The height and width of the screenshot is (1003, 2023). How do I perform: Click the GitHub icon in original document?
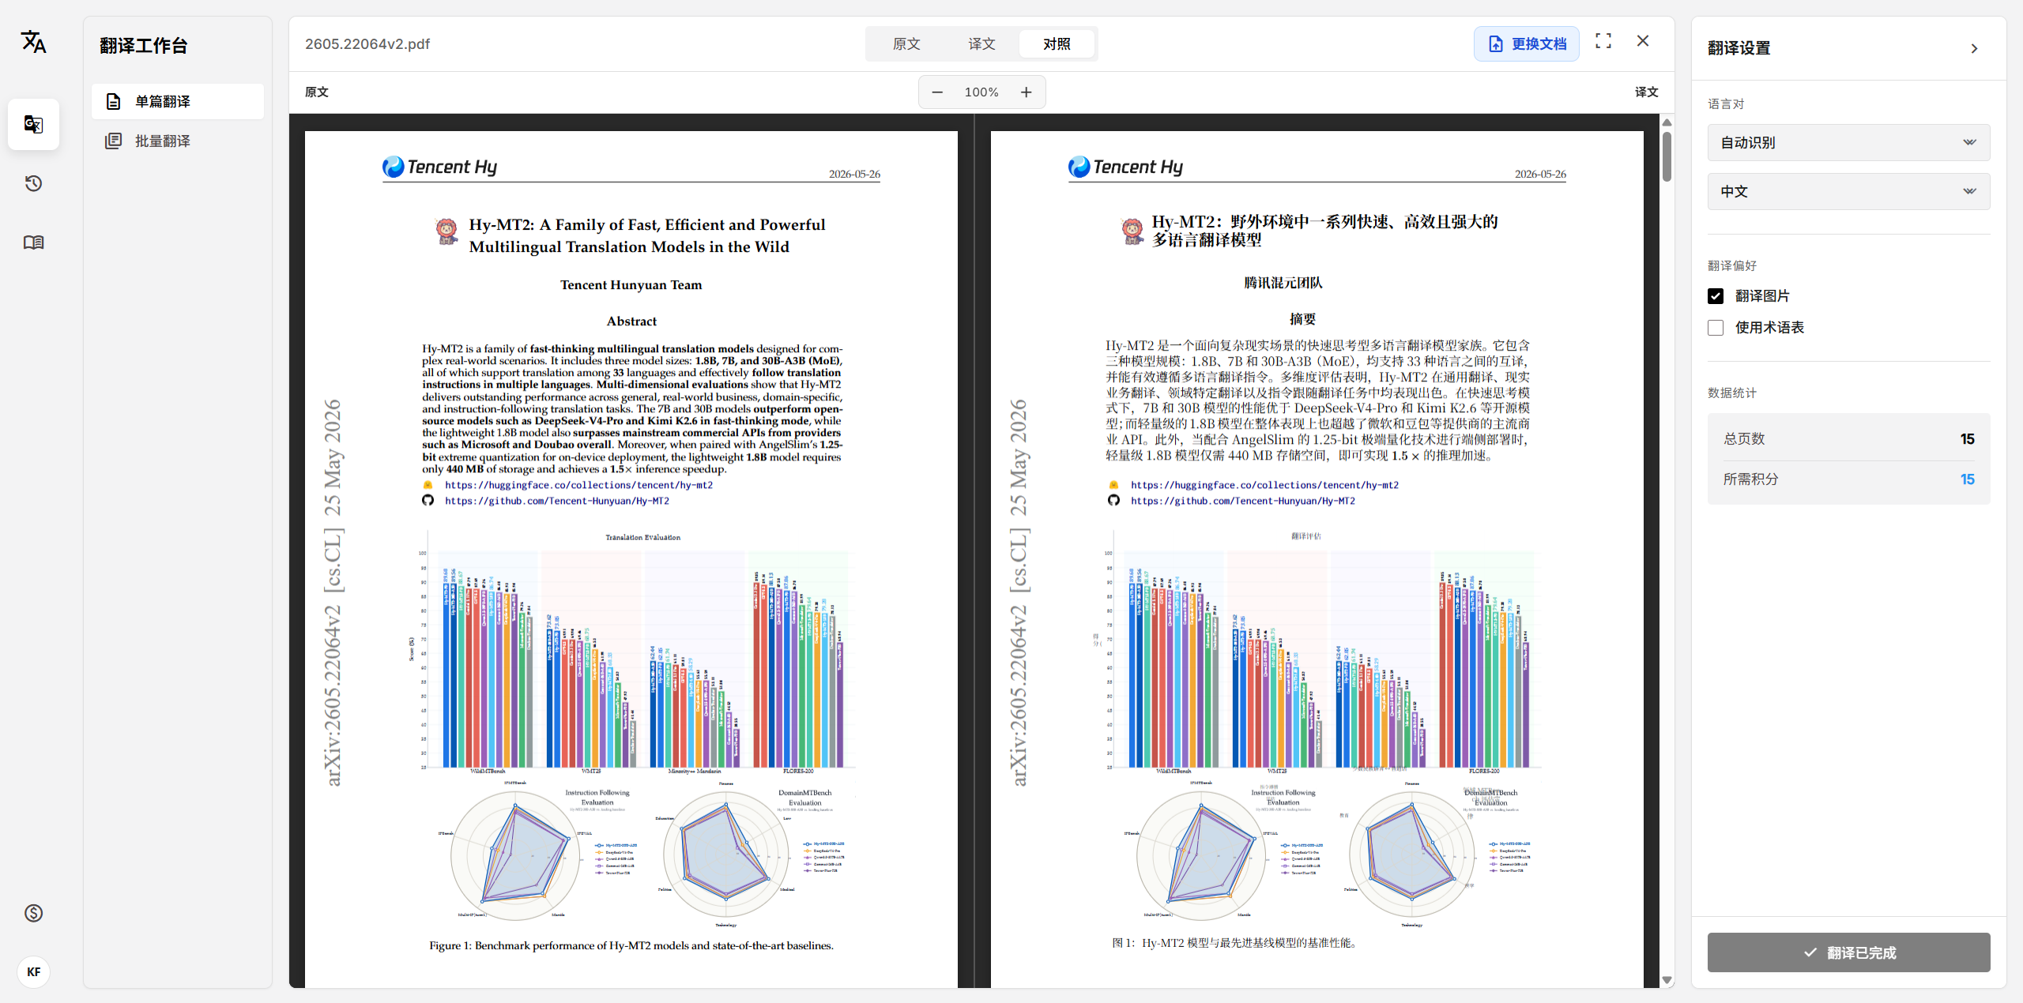[x=428, y=501]
